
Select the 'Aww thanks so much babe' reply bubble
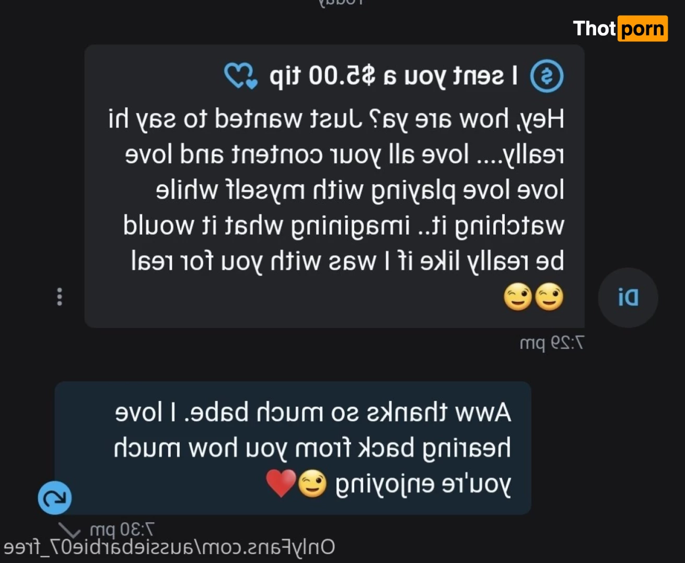point(293,448)
